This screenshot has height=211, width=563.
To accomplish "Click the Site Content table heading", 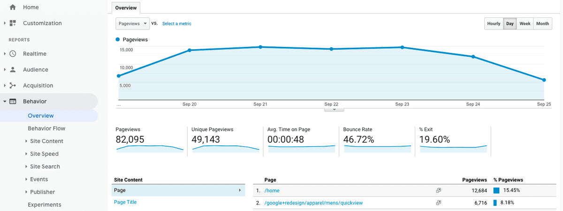I will click(x=128, y=180).
